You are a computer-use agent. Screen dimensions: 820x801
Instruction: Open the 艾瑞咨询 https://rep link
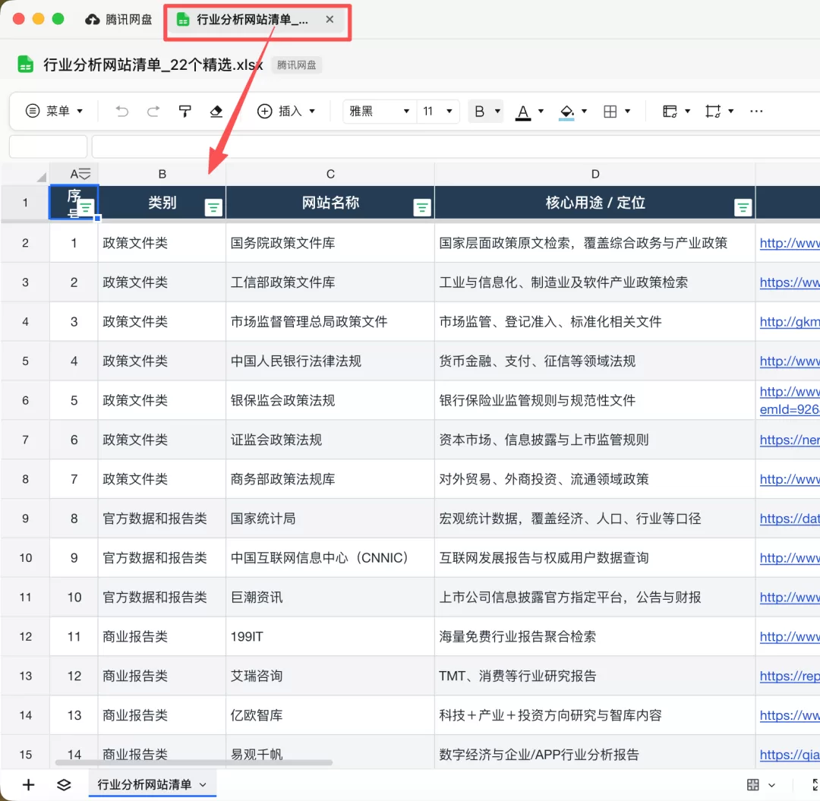point(790,676)
